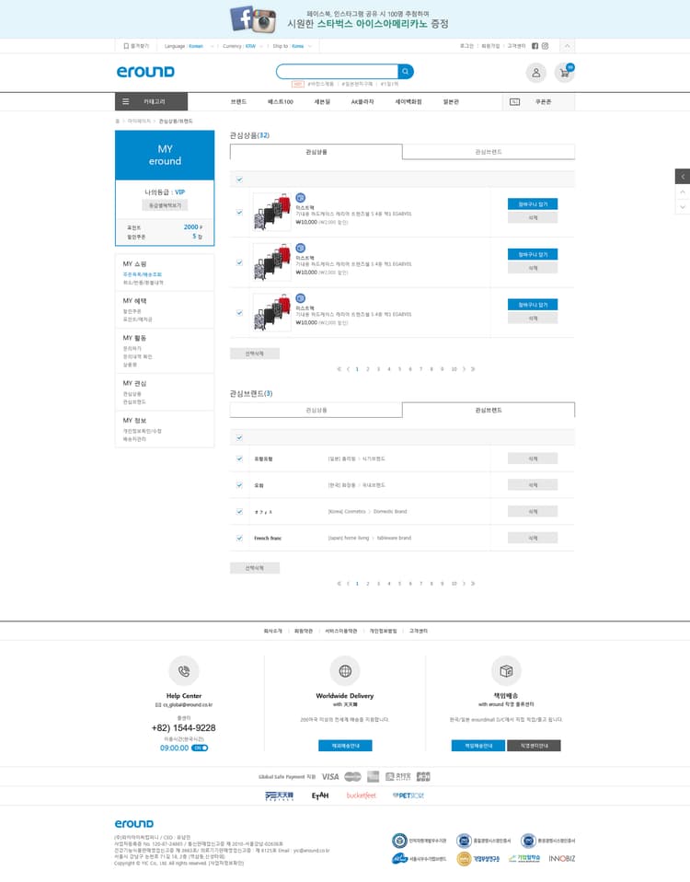
Task: Toggle the select-all checkbox above the wishlist products
Action: pyautogui.click(x=239, y=180)
